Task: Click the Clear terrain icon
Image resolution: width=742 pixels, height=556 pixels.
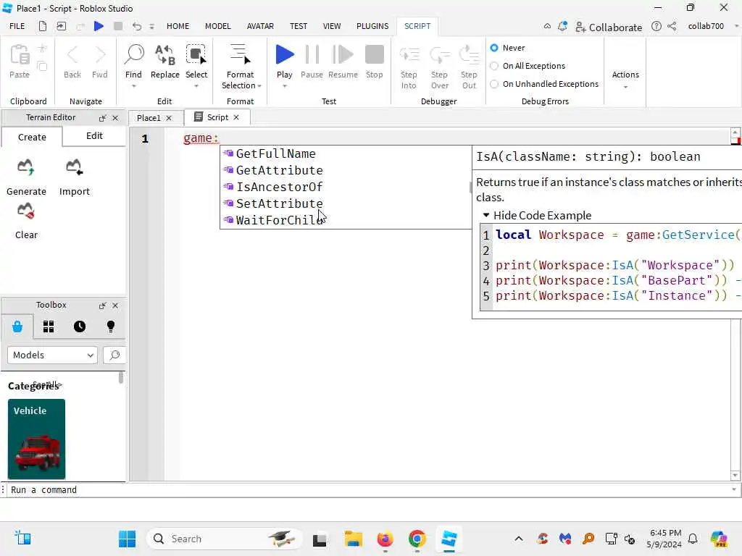Action: [x=26, y=211]
